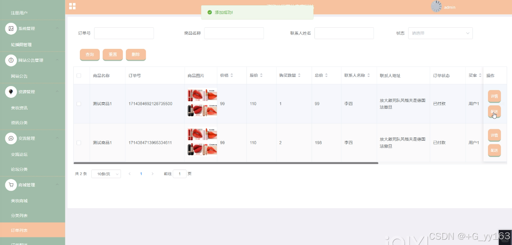Image resolution: width=512 pixels, height=245 pixels.
Task: Collapse the 资源管理 menu group
Action: click(57, 92)
